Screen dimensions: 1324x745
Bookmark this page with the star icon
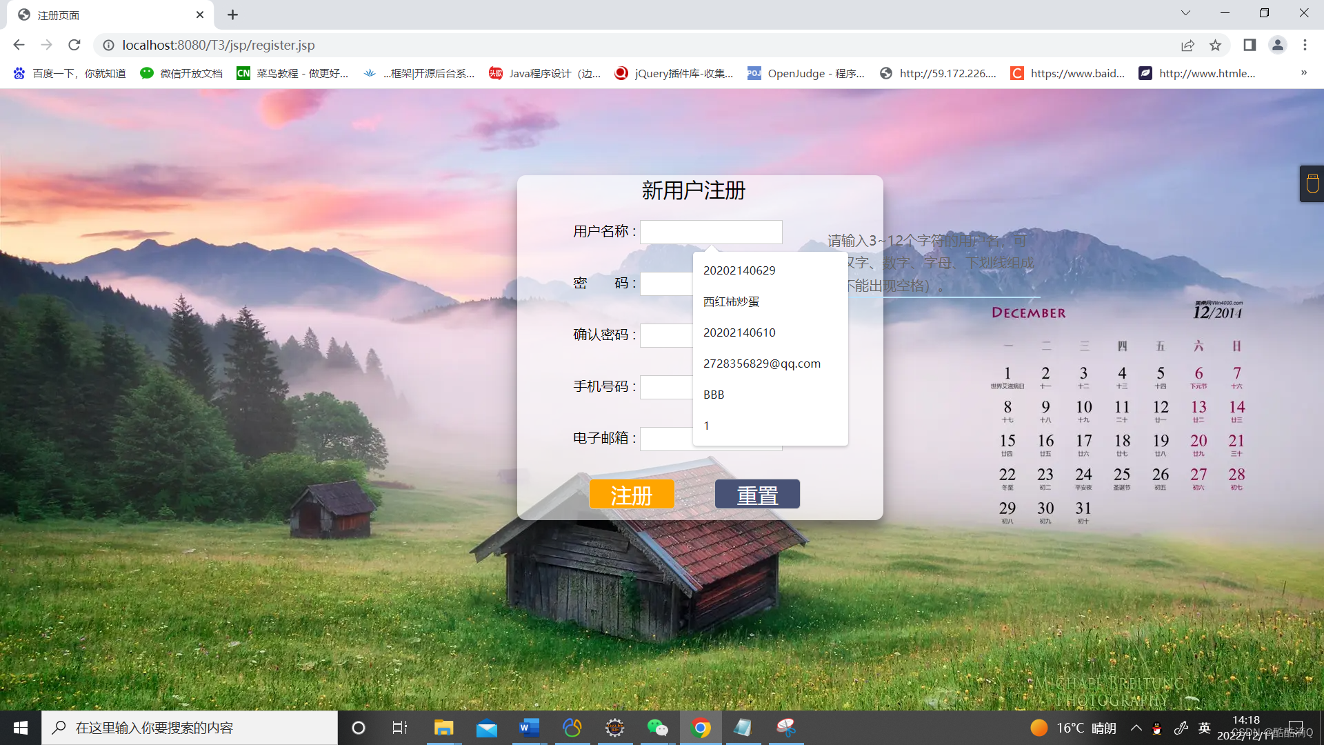click(1215, 45)
